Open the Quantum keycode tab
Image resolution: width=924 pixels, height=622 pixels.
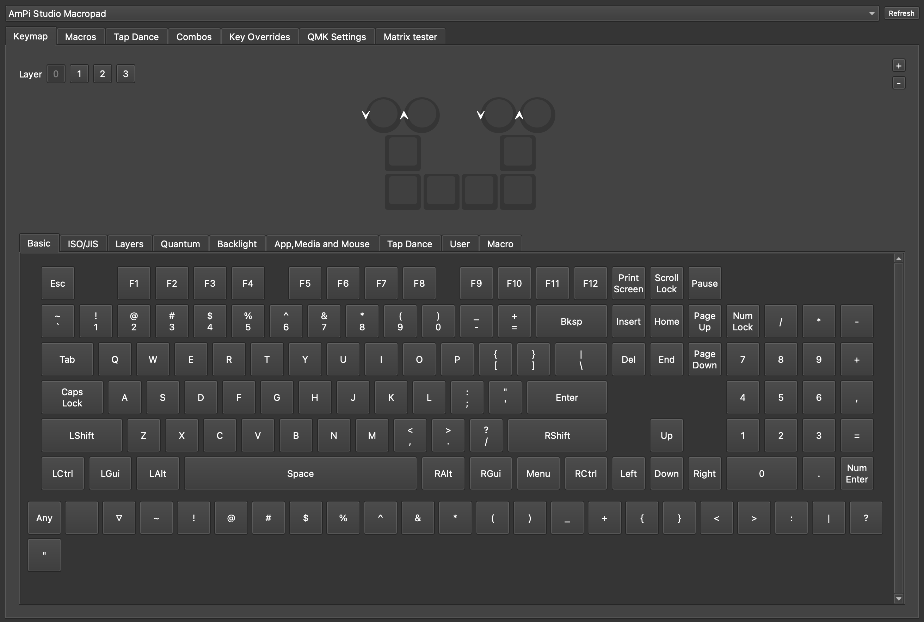pyautogui.click(x=180, y=244)
